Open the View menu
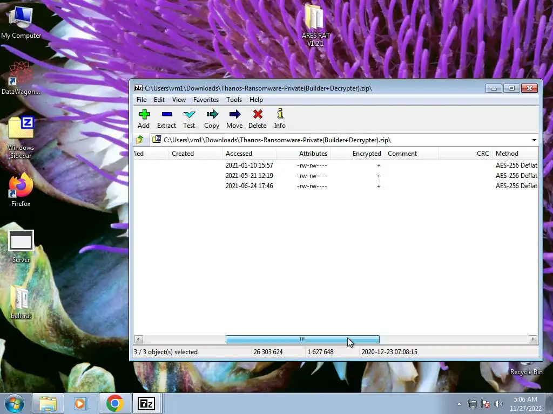The width and height of the screenshot is (553, 414). pos(179,100)
